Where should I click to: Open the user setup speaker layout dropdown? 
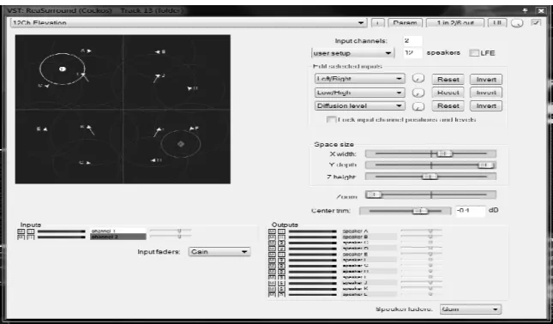(x=352, y=53)
